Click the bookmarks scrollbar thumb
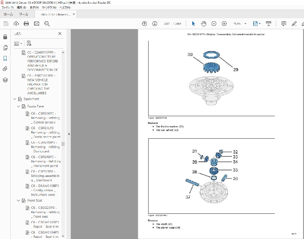Viewport: 304px width, 239px height. (x=63, y=144)
